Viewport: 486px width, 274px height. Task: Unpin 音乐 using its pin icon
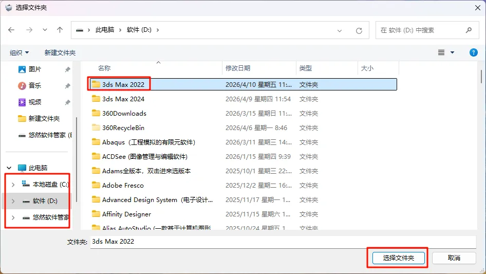click(x=67, y=86)
